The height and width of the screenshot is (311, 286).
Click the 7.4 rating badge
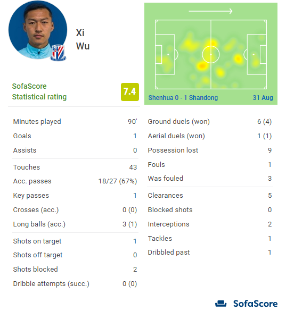tap(130, 92)
